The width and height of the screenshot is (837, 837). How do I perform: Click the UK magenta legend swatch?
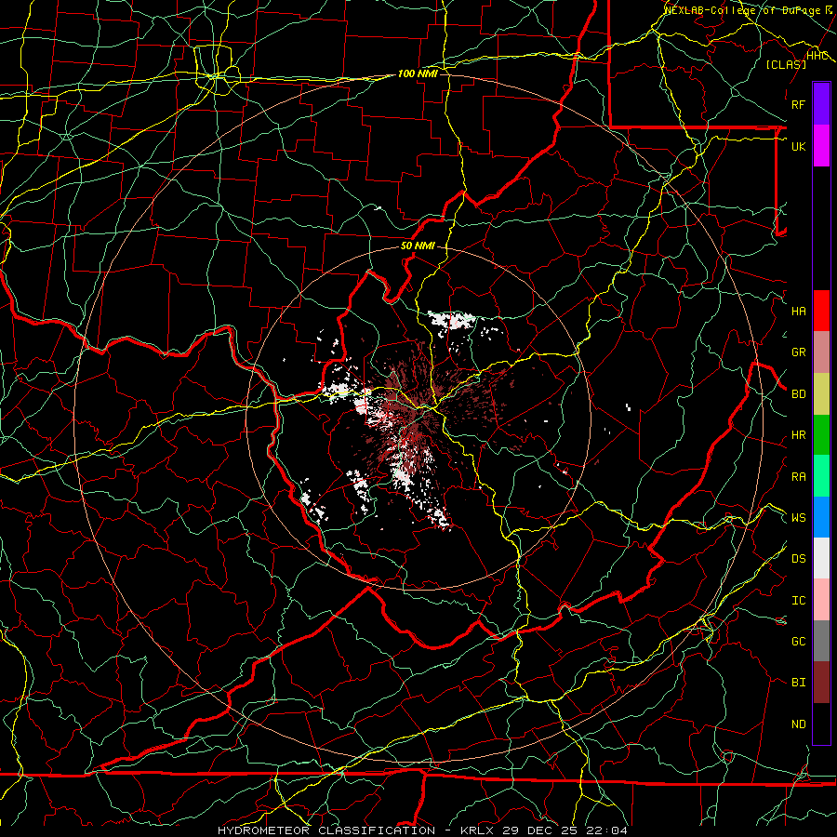point(821,146)
